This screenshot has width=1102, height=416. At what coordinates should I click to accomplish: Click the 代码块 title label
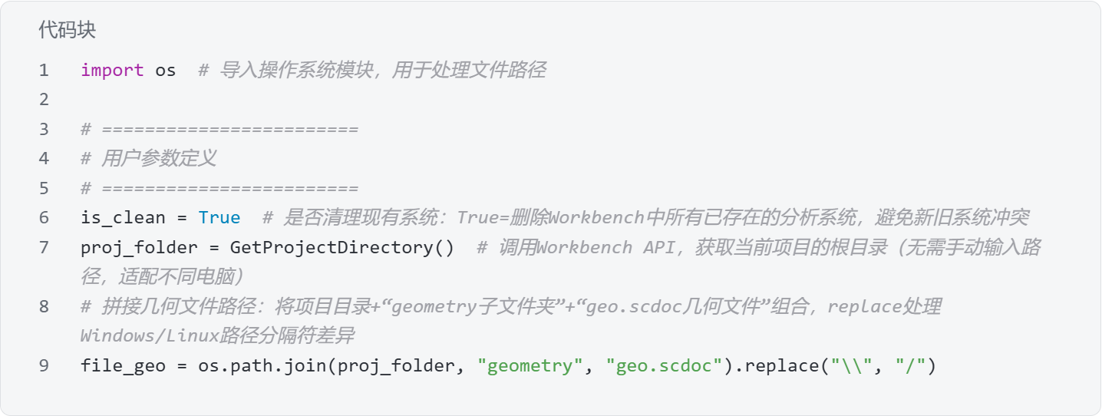67,30
